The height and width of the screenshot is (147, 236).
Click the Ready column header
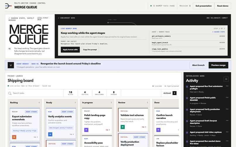pos(61,103)
